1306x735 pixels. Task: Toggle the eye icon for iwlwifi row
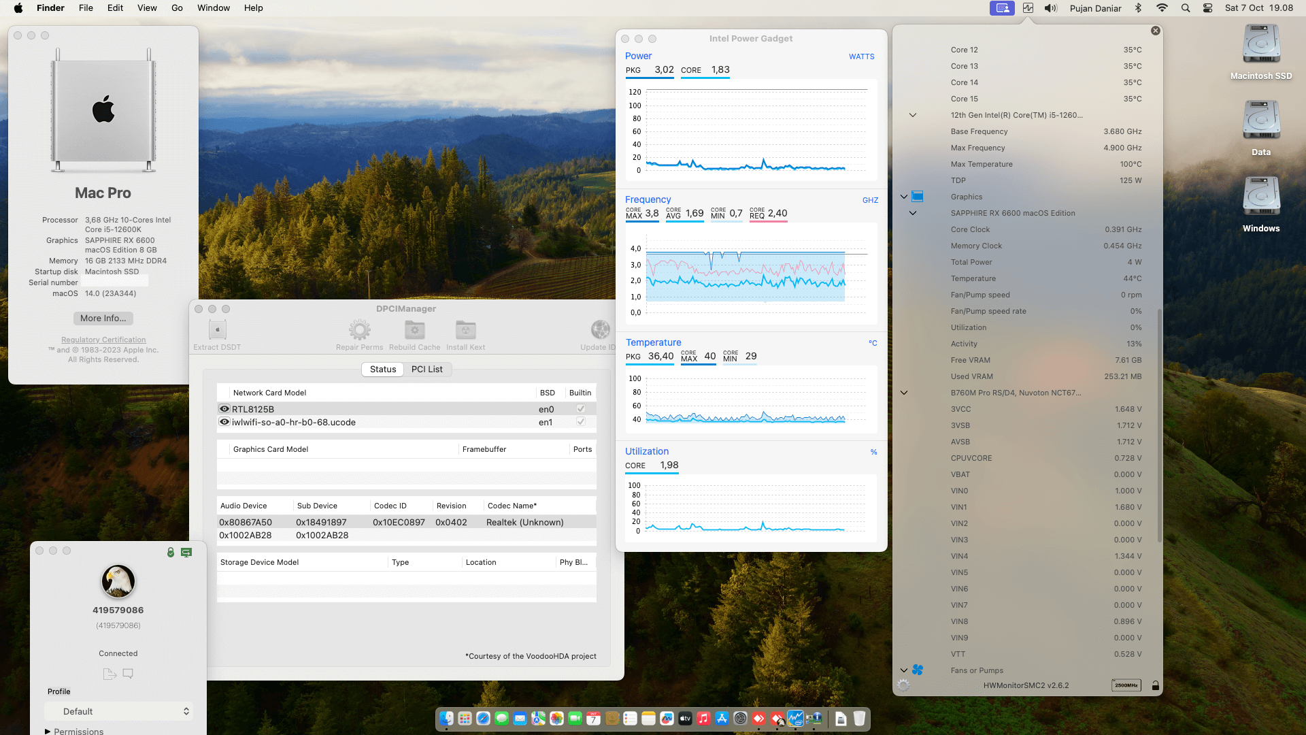[x=224, y=421]
